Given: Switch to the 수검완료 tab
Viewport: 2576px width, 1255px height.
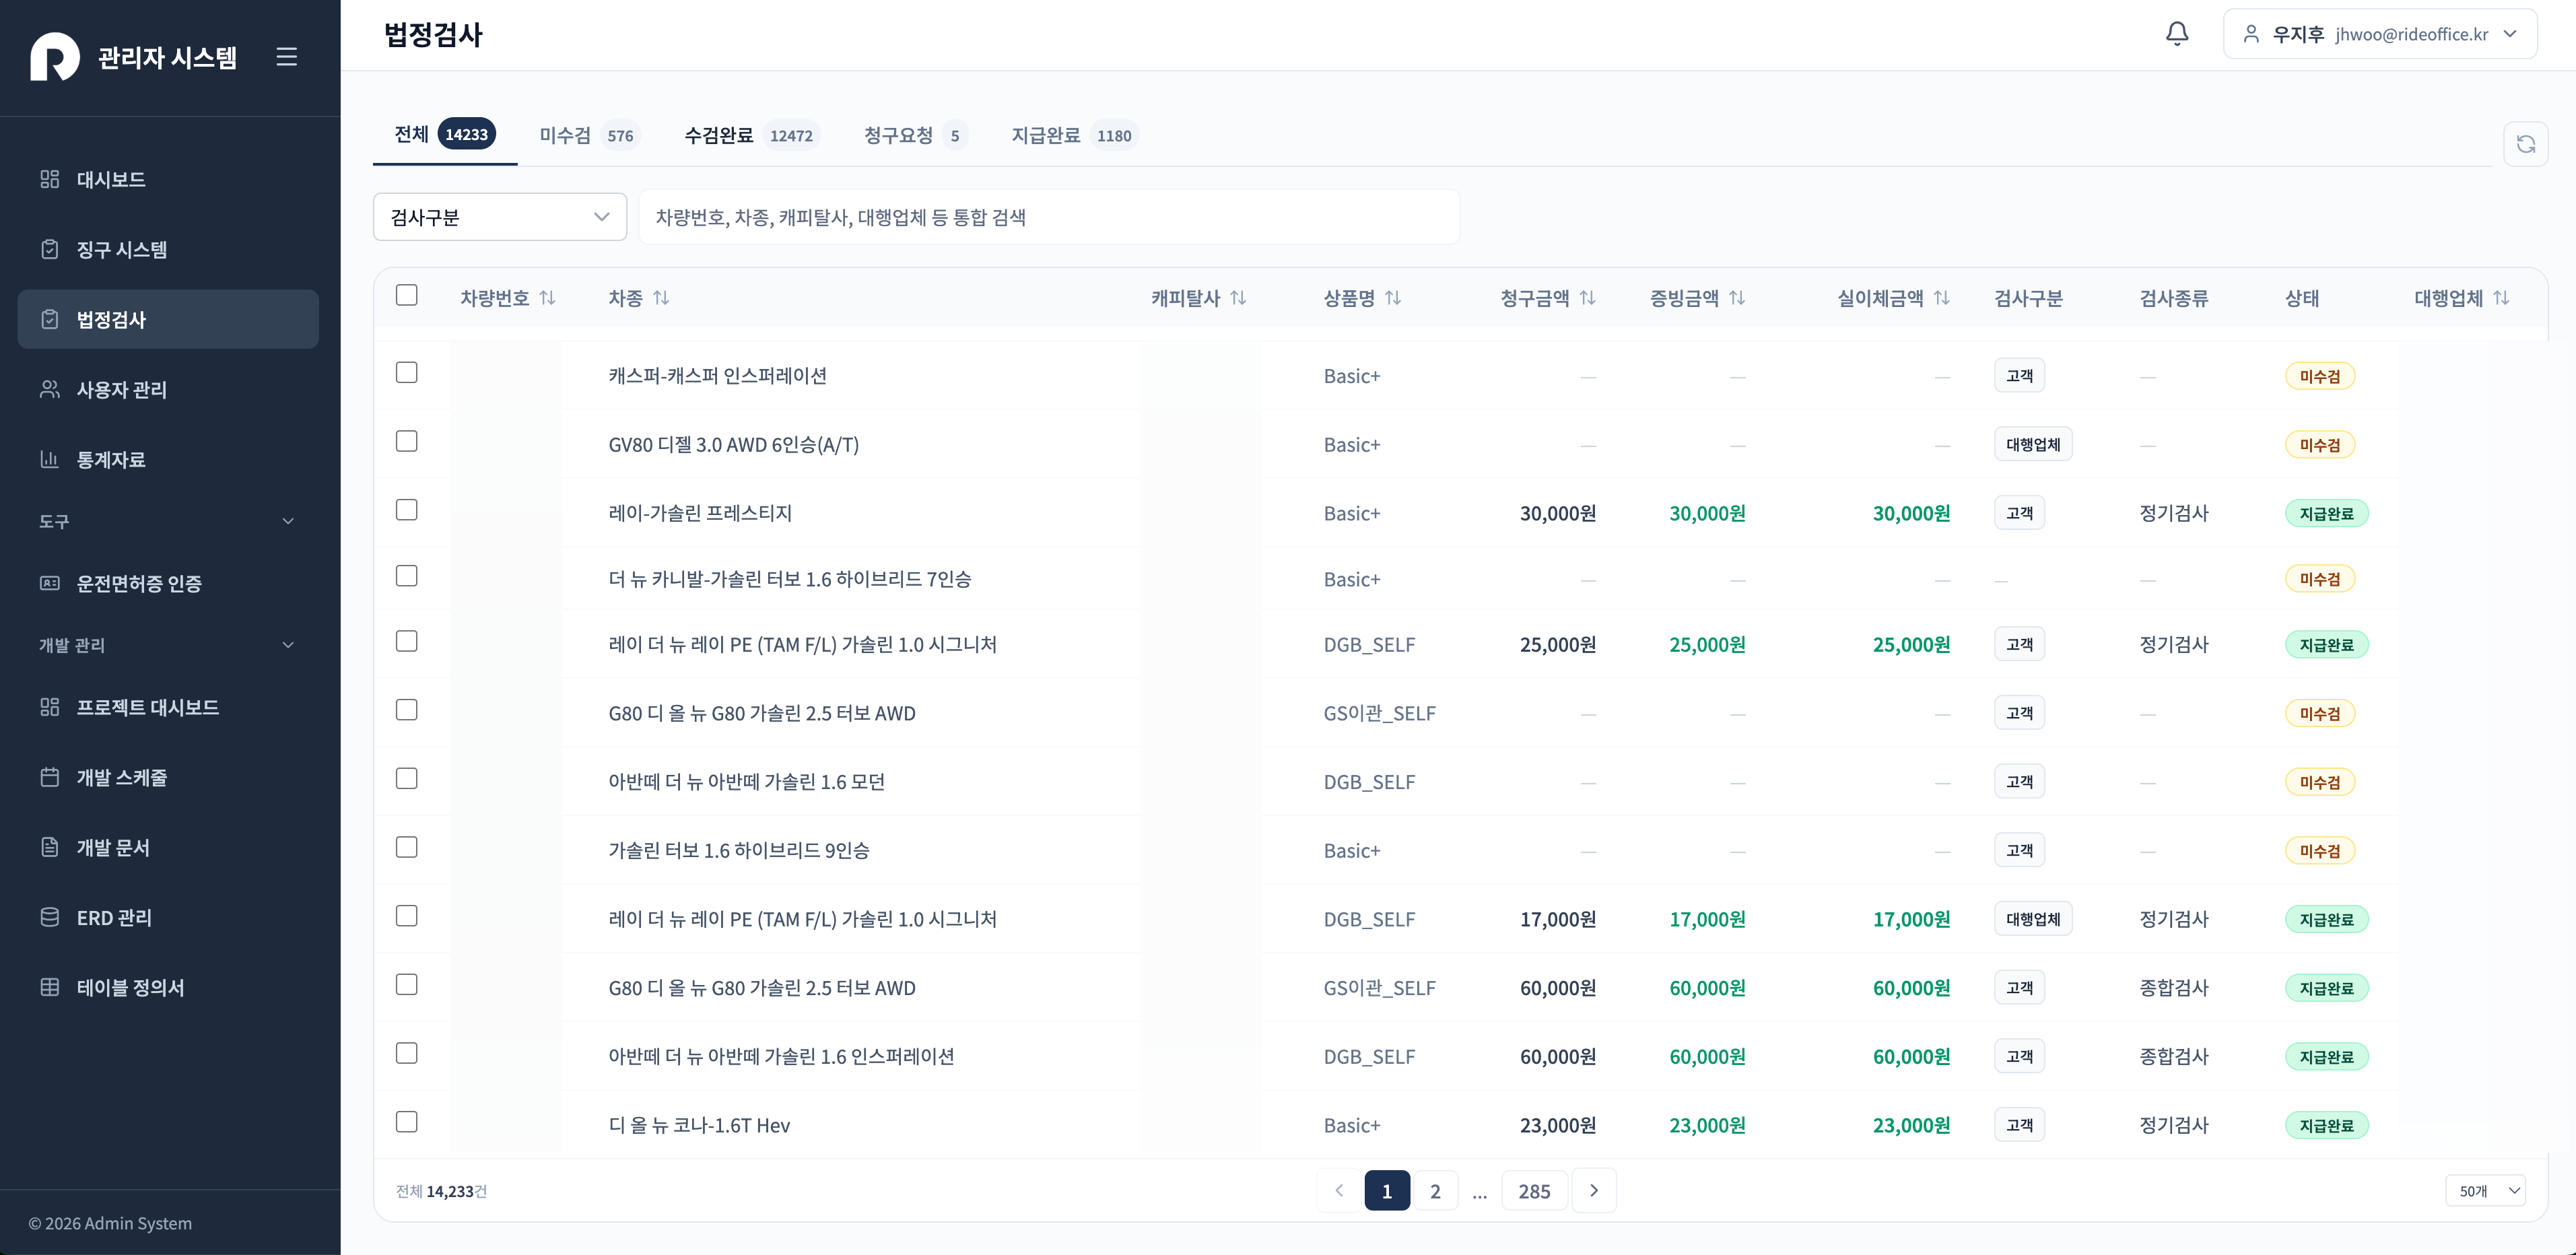Looking at the screenshot, I should tap(751, 135).
